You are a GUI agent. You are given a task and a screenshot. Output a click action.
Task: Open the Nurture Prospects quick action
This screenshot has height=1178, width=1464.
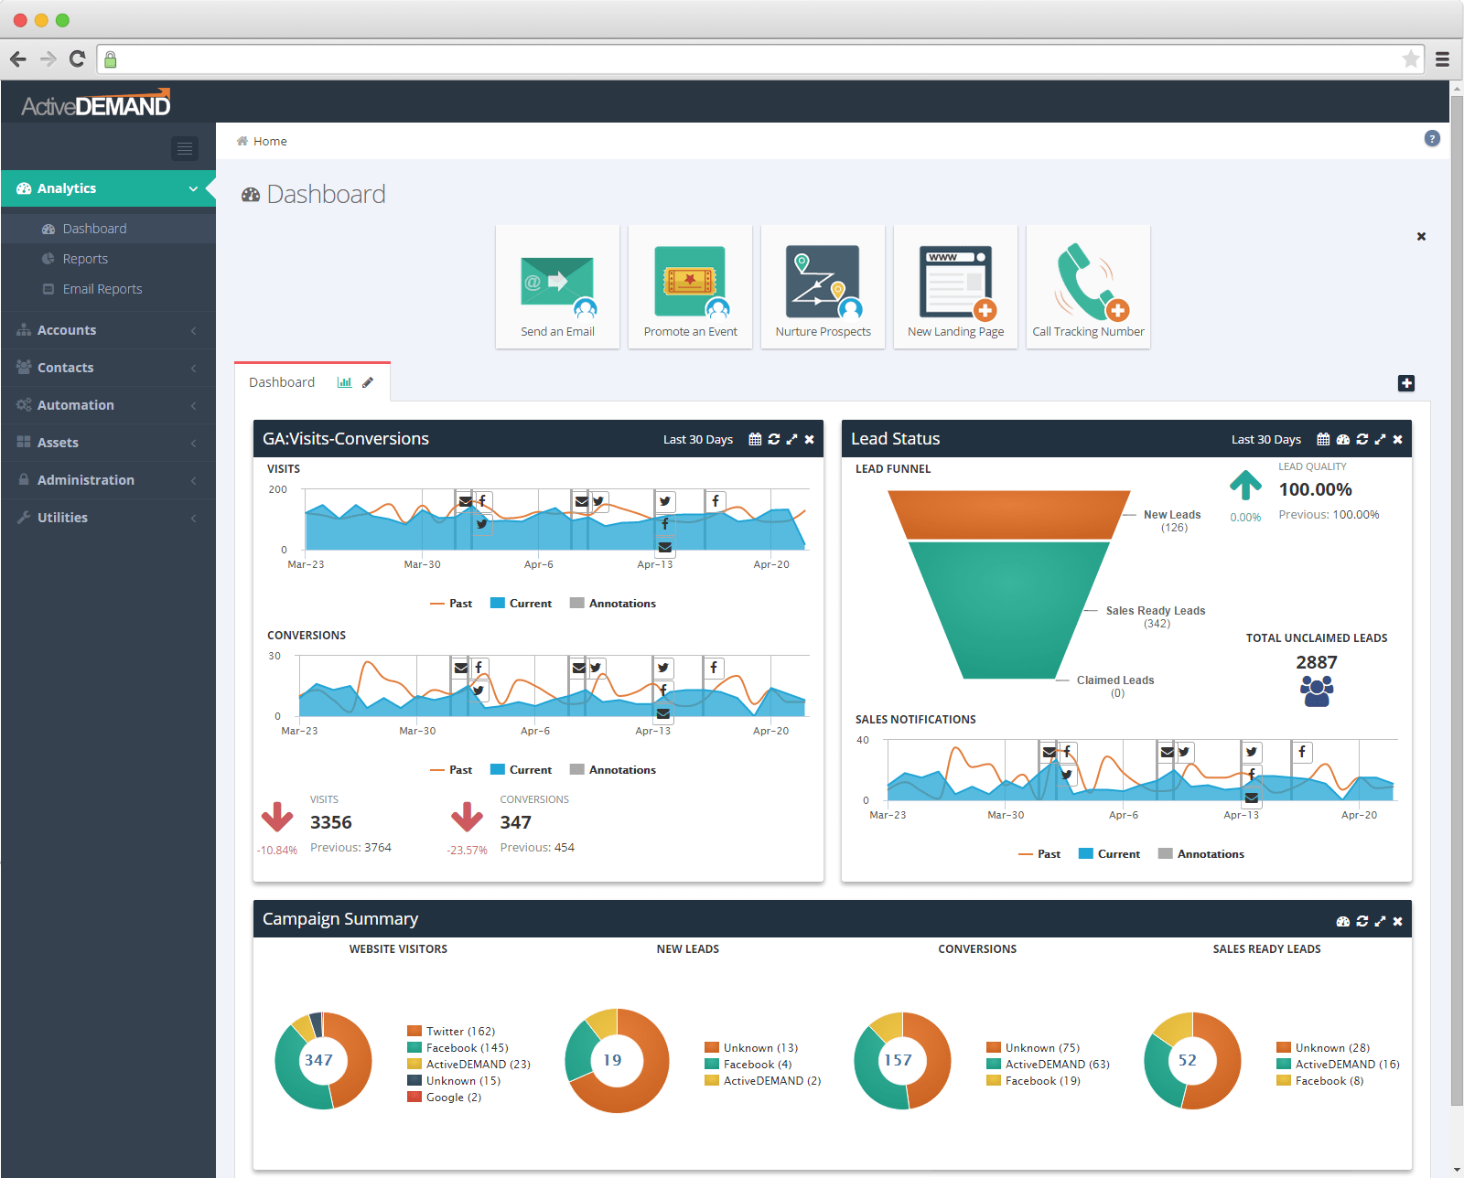(823, 287)
